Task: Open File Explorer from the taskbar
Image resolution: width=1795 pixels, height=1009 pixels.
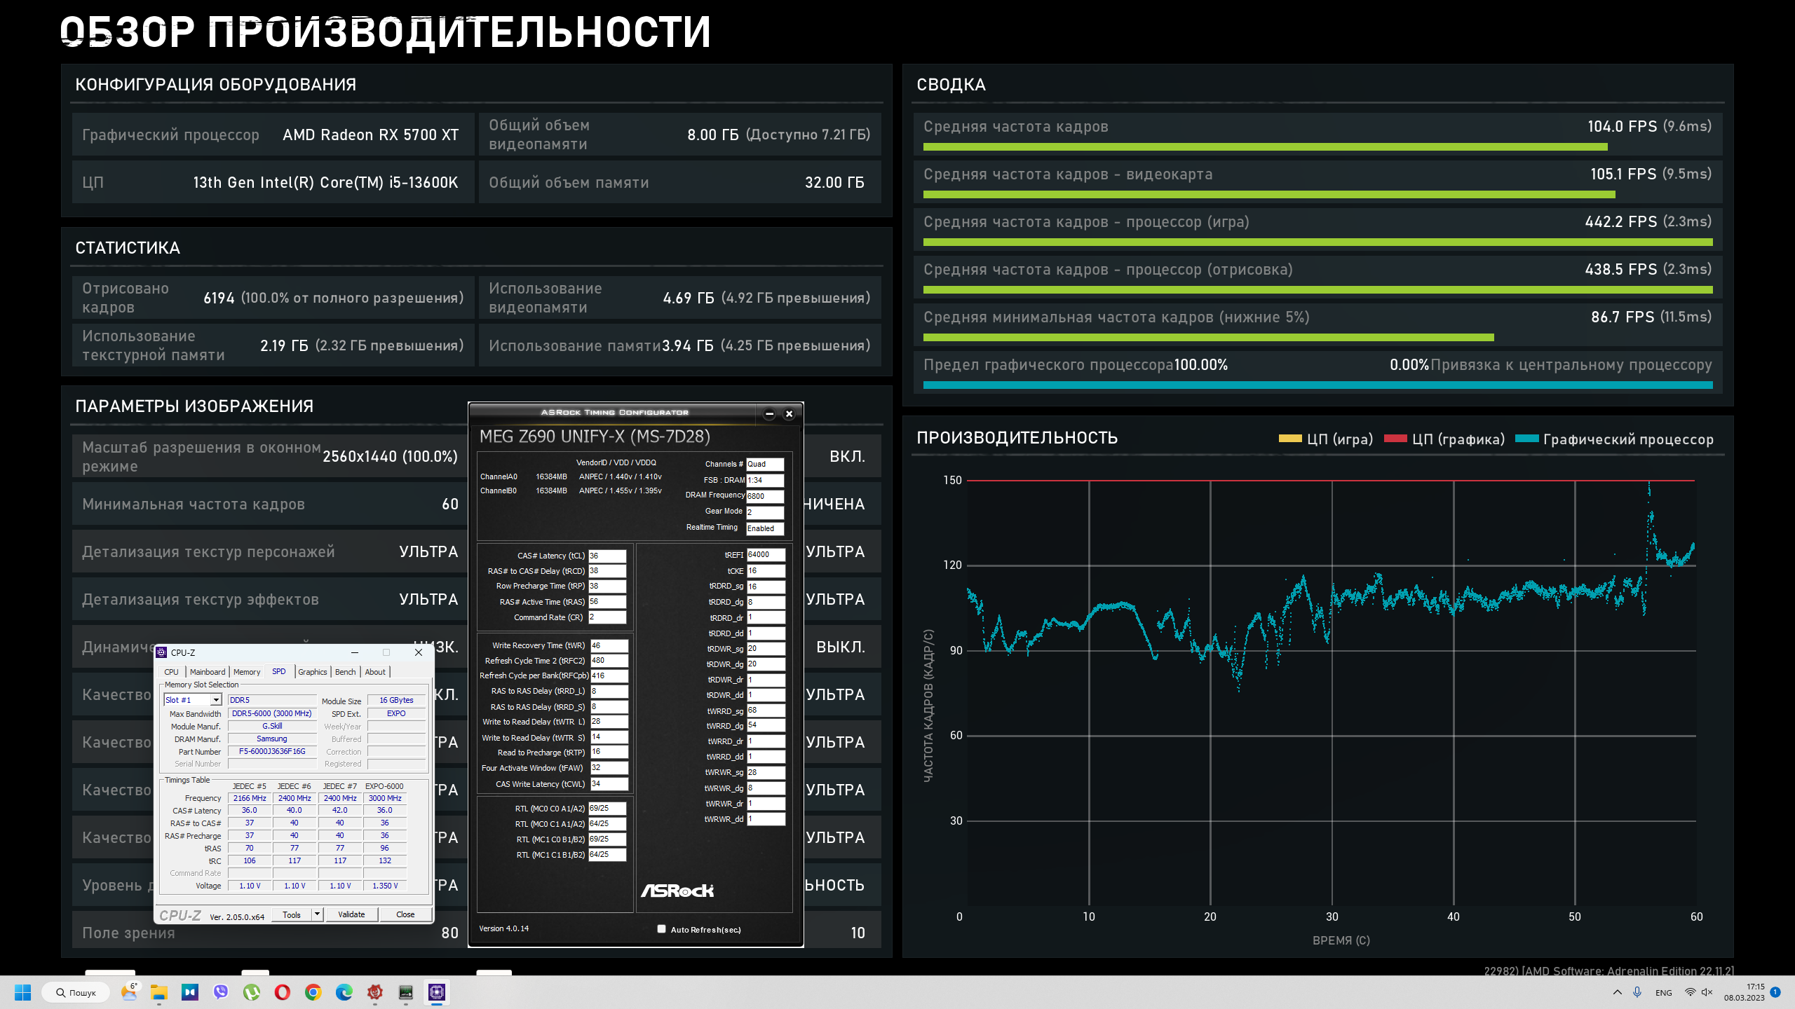Action: point(159,992)
